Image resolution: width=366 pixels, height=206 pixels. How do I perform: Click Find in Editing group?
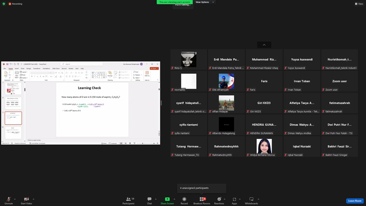[x=137, y=72]
